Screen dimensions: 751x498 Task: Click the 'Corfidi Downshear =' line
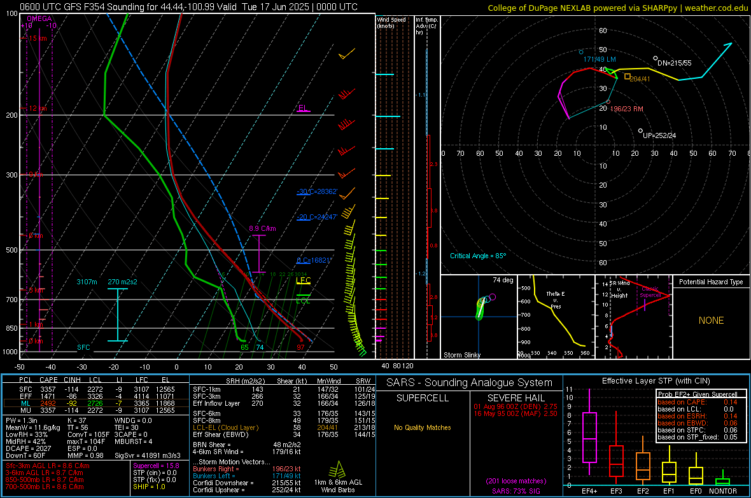[x=247, y=483]
